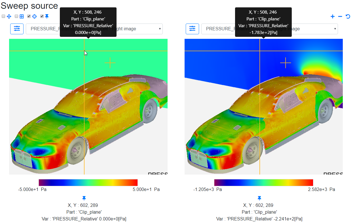Click the right legend maximum '2.582e+3 Pa'
Image resolution: width=353 pixels, height=223 pixels.
(x=322, y=189)
